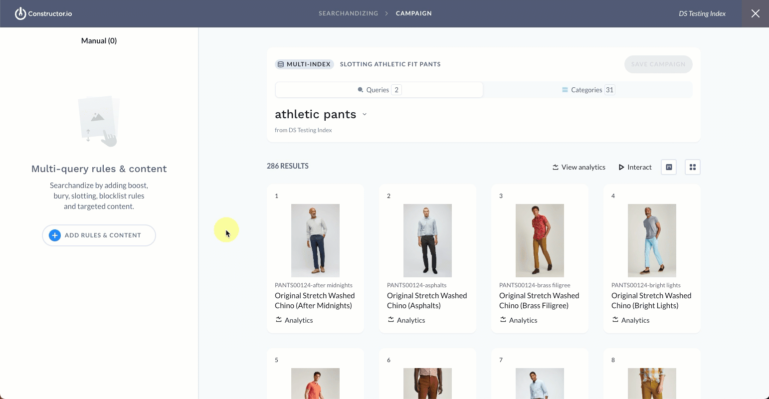Click the Interact play icon

[x=621, y=167]
